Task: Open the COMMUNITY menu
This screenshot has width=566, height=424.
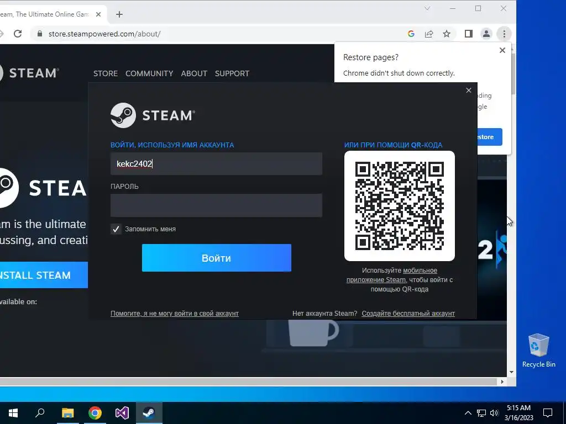Action: pos(149,73)
